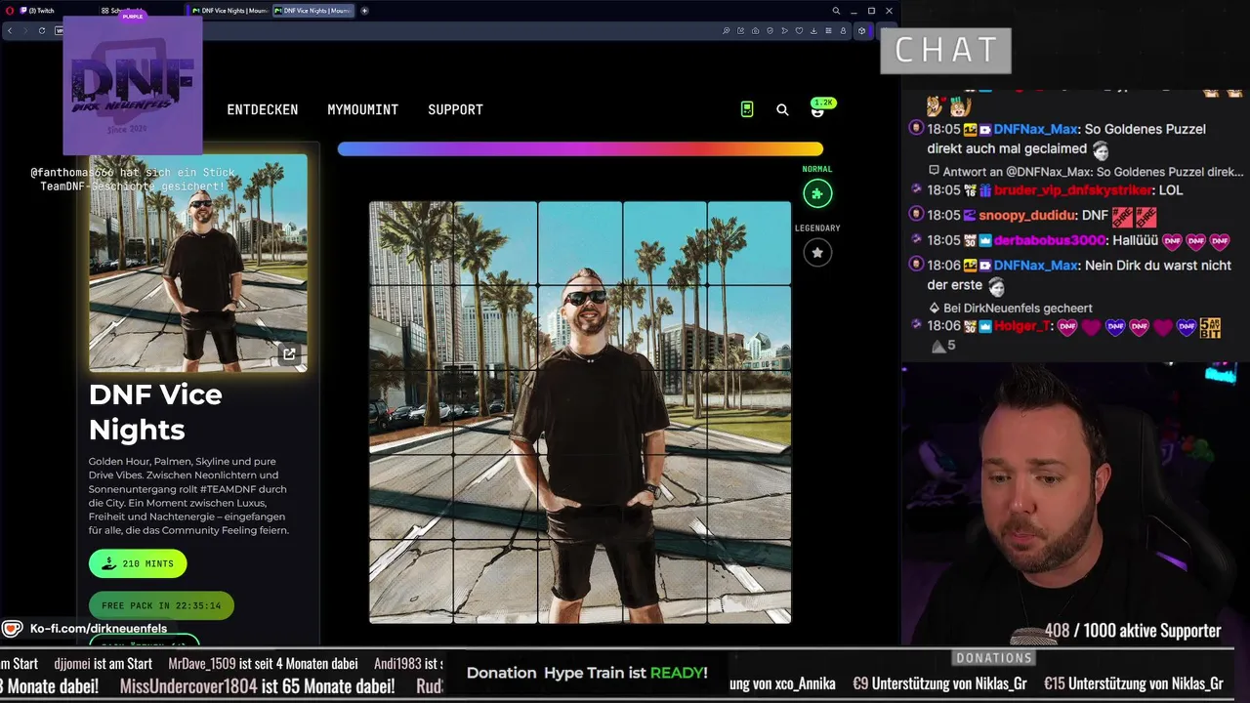Select the center puzzle tile with the face
This screenshot has height=703, width=1250.
[580, 327]
